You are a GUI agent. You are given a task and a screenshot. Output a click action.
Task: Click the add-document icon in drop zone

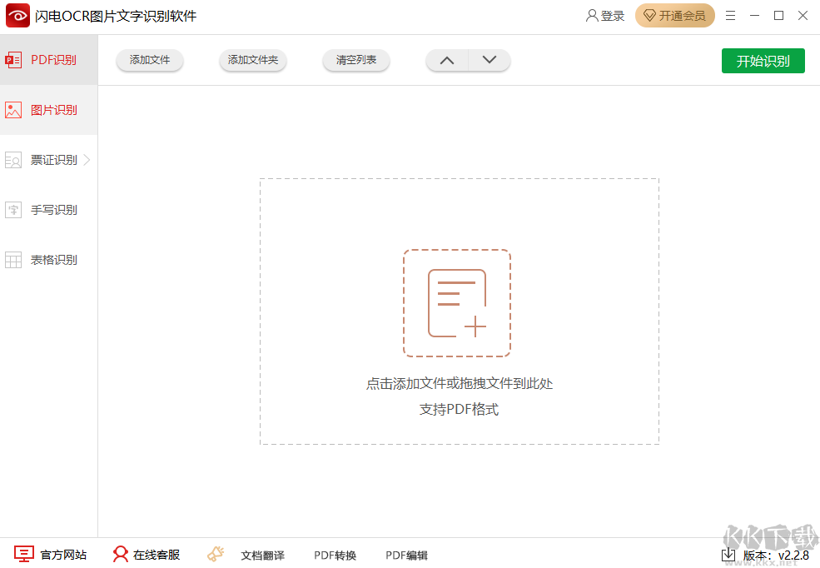click(x=456, y=303)
